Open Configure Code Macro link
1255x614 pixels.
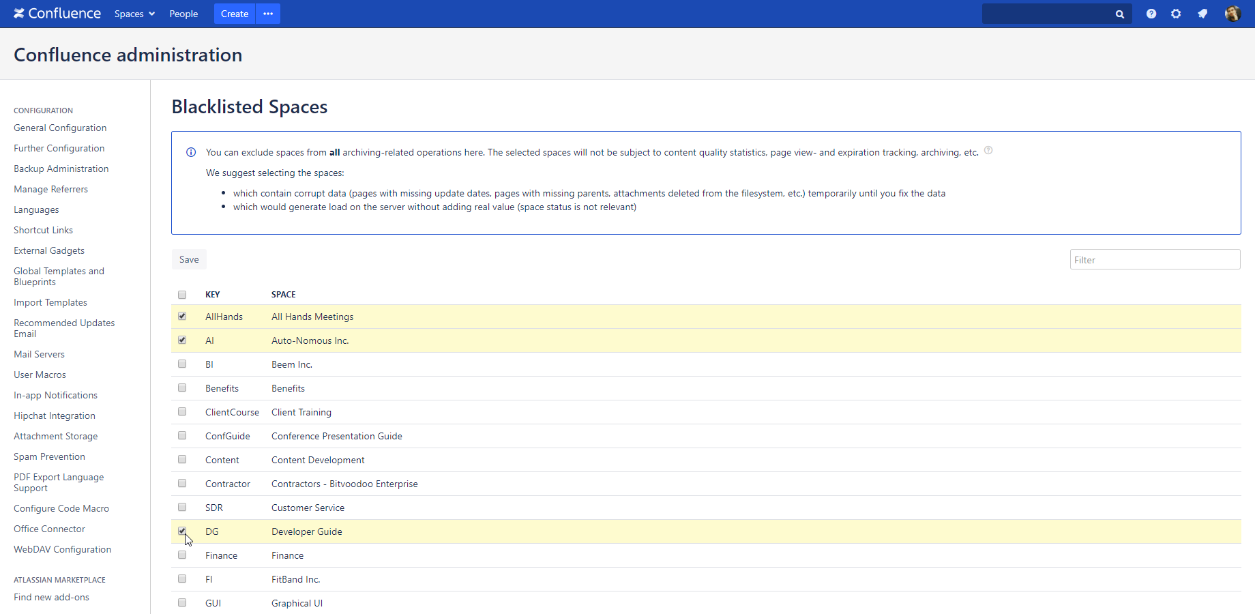61,508
